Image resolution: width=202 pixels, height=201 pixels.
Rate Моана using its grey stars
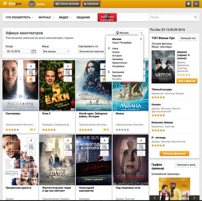[x=122, y=130]
